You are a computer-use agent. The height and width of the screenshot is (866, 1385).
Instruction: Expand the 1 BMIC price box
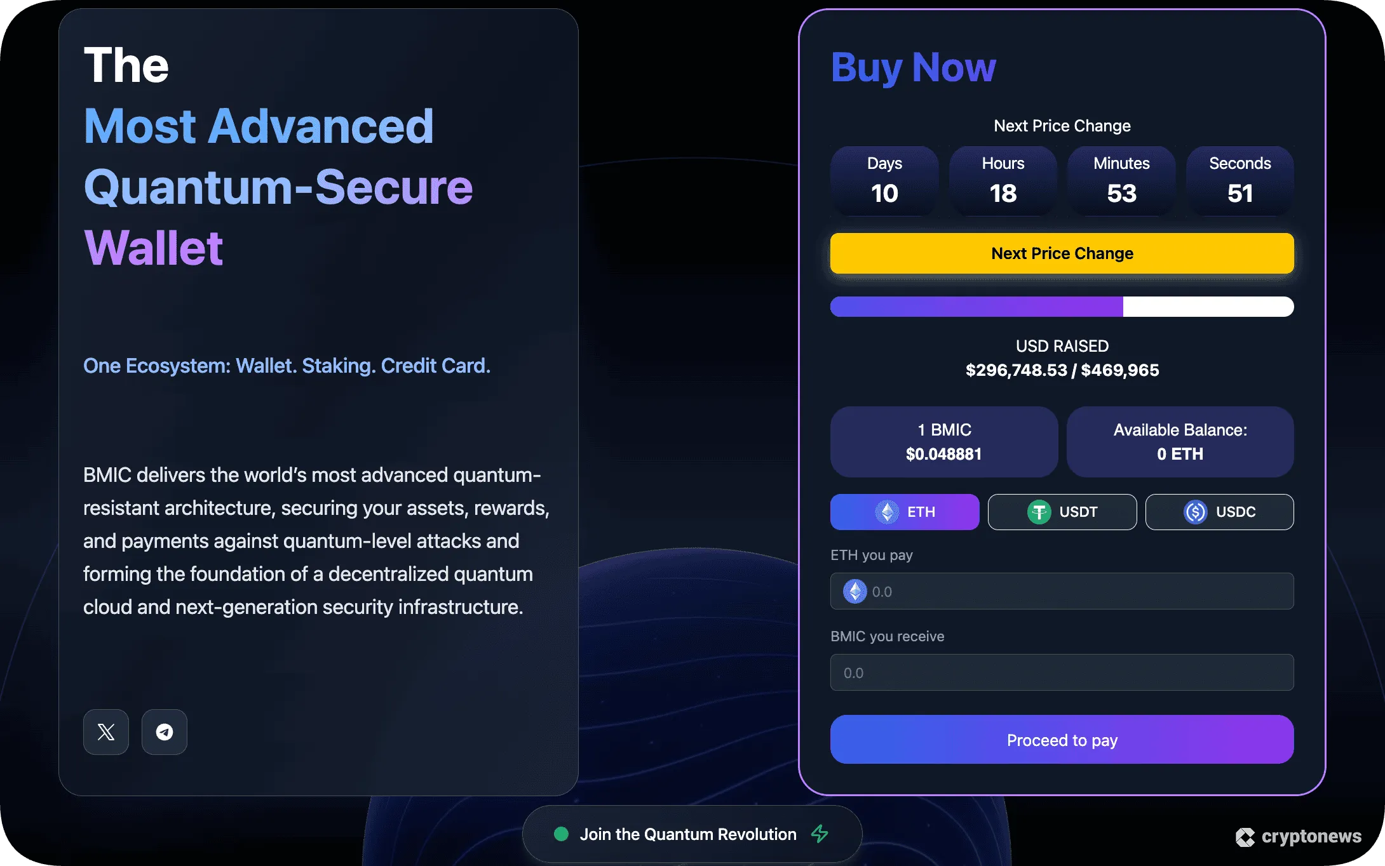(943, 442)
